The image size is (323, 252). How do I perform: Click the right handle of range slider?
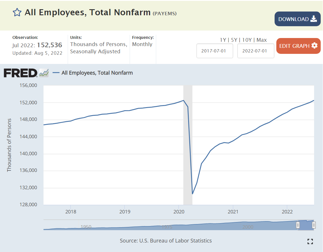314,225
